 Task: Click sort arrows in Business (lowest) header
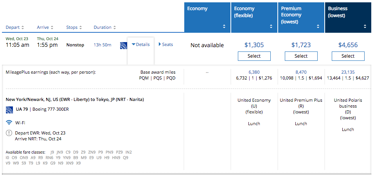click(x=365, y=27)
